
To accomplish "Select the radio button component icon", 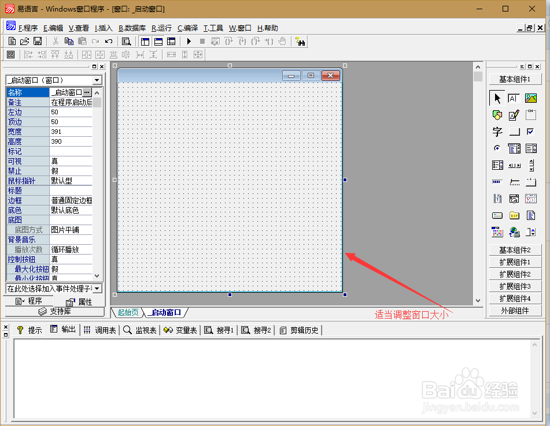I will click(x=497, y=148).
